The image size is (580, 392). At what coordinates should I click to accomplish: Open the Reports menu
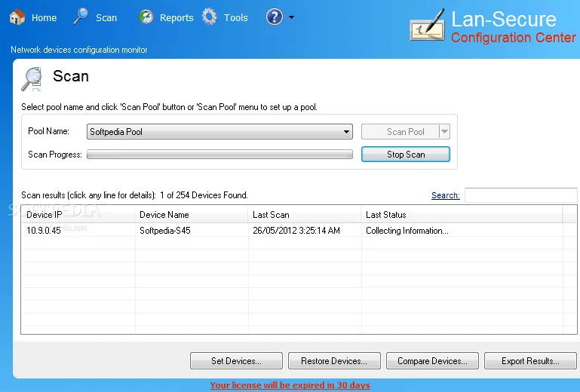(176, 18)
